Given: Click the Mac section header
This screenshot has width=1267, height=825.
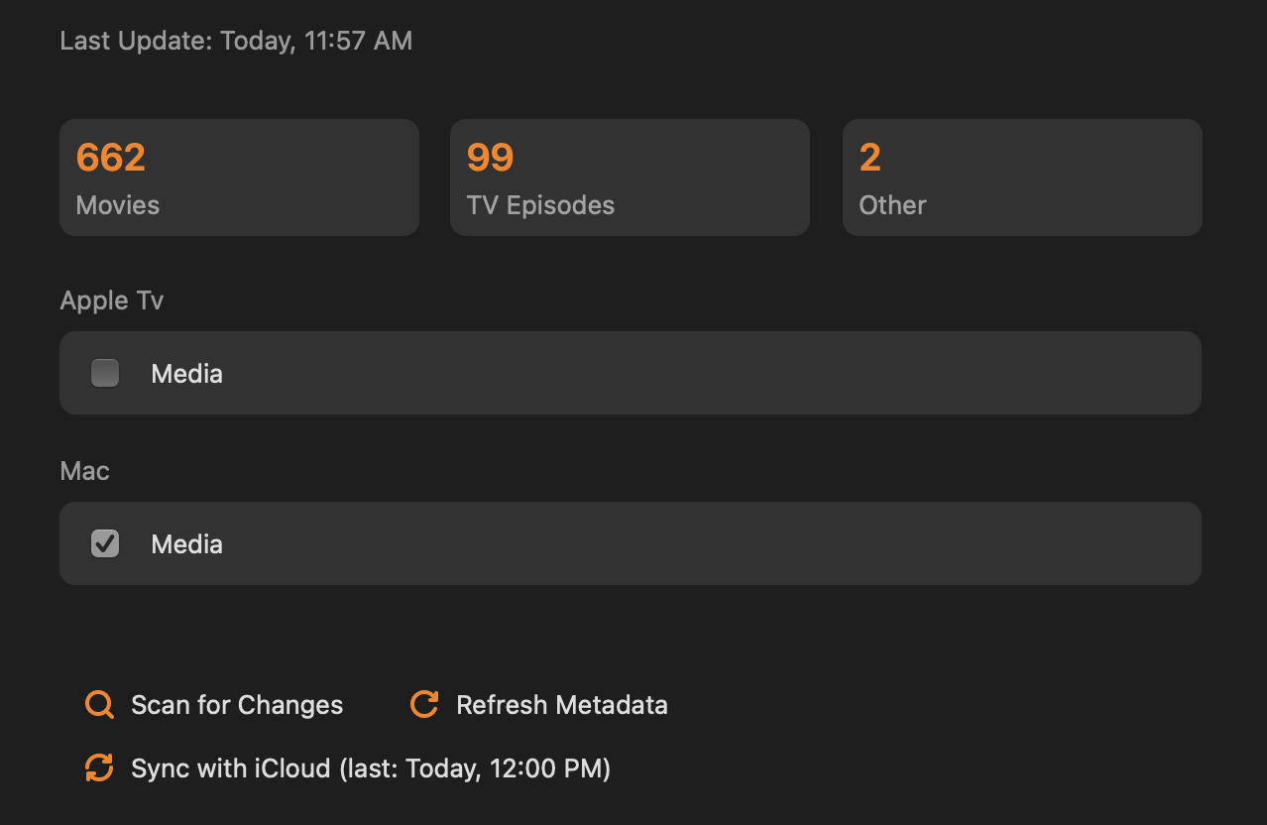Looking at the screenshot, I should [84, 471].
